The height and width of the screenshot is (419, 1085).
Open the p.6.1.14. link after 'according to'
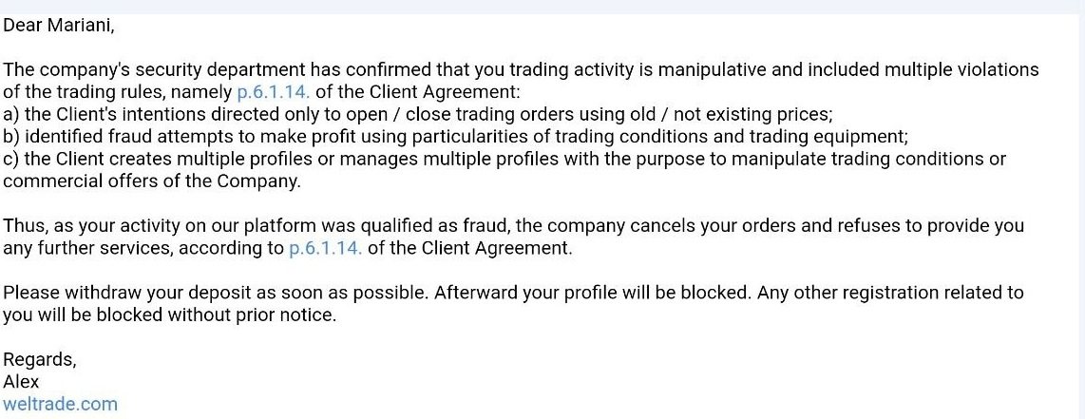pyautogui.click(x=325, y=249)
